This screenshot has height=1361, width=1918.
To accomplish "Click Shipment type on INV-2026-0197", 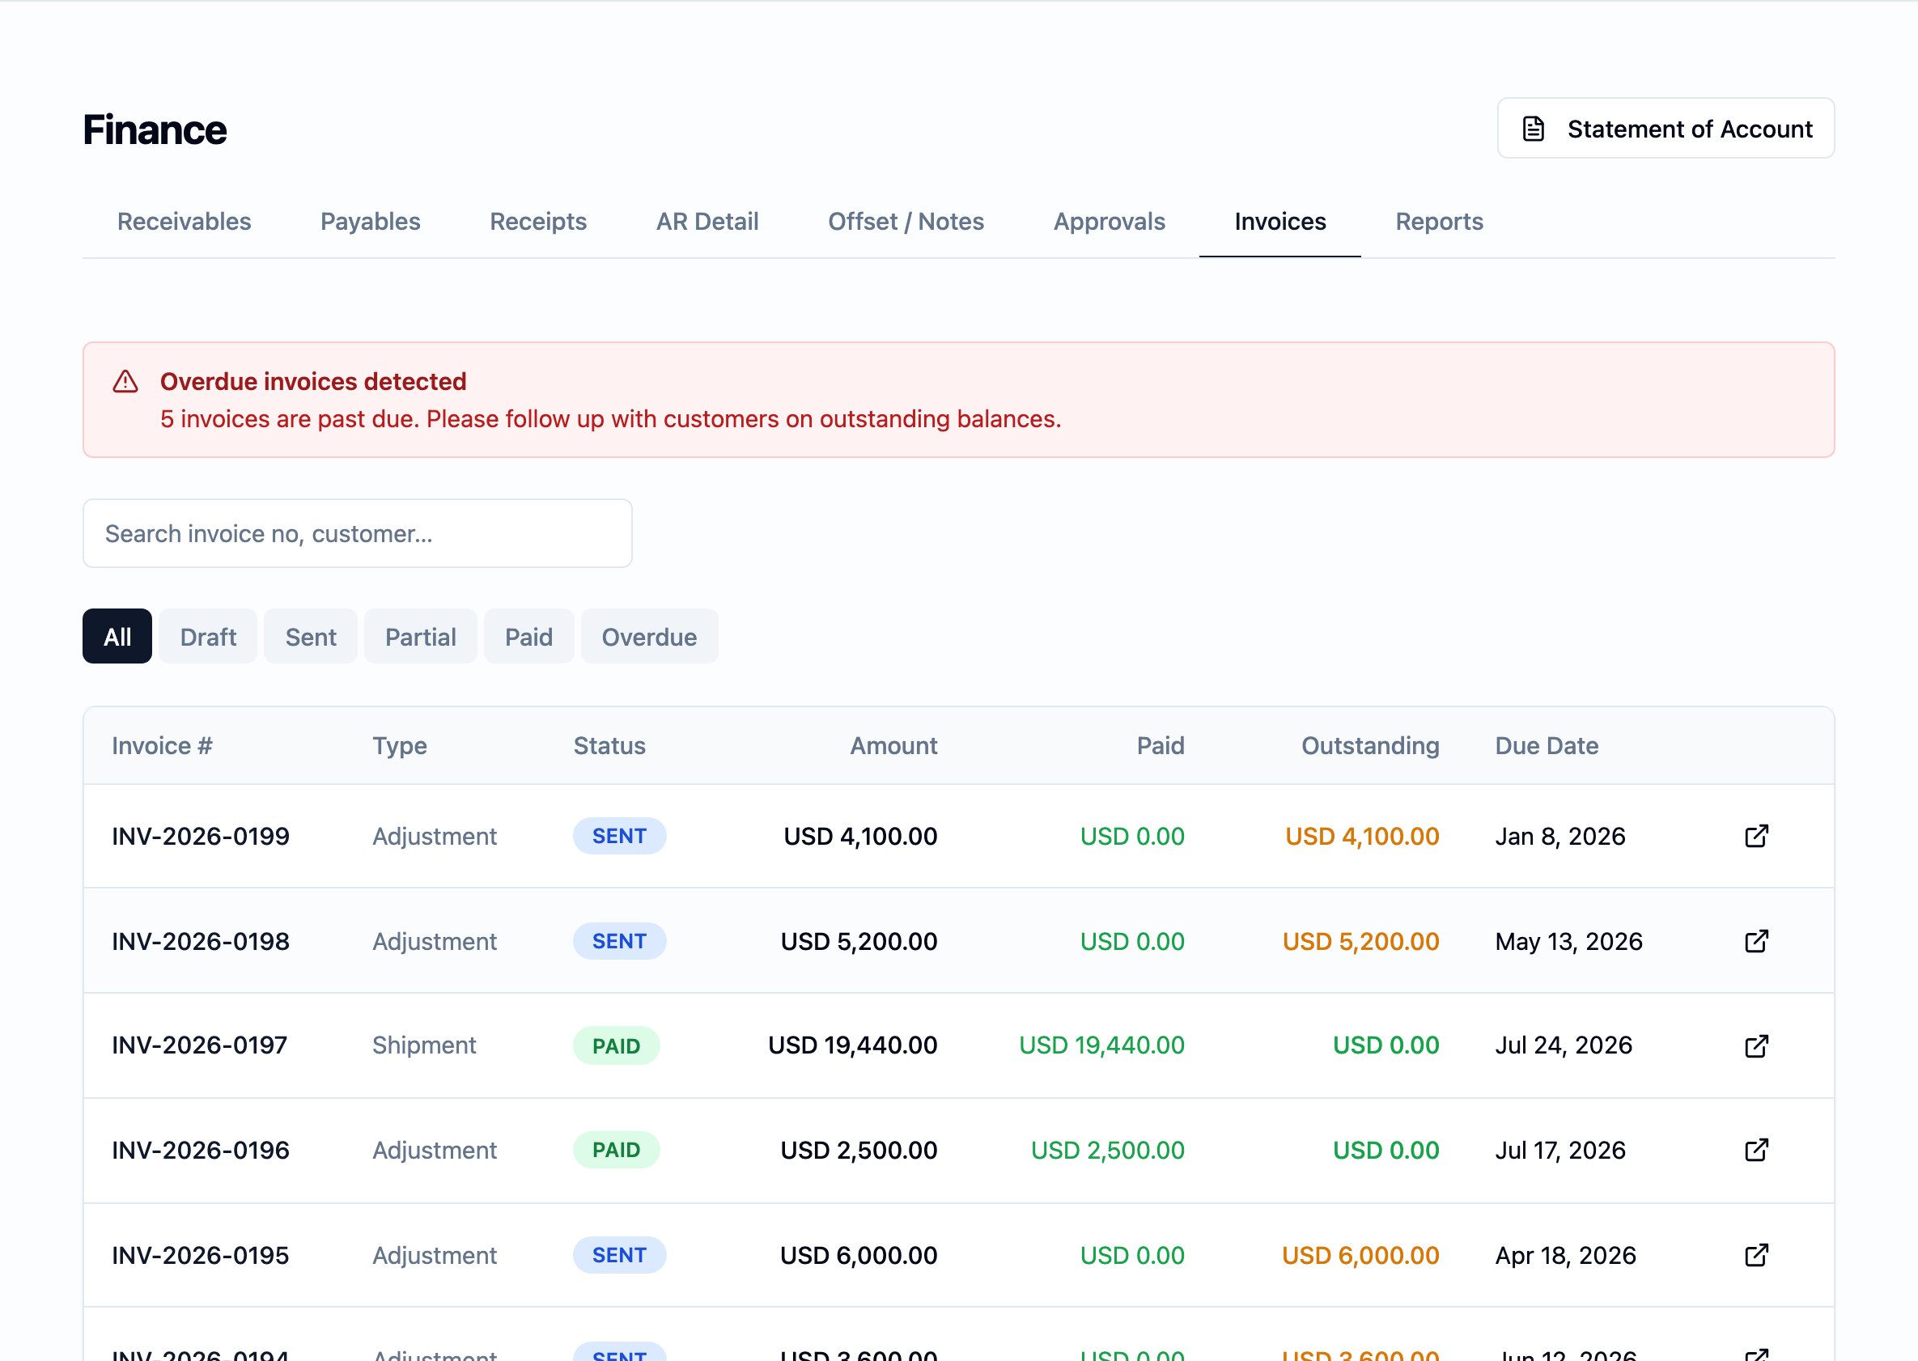I will pos(424,1045).
